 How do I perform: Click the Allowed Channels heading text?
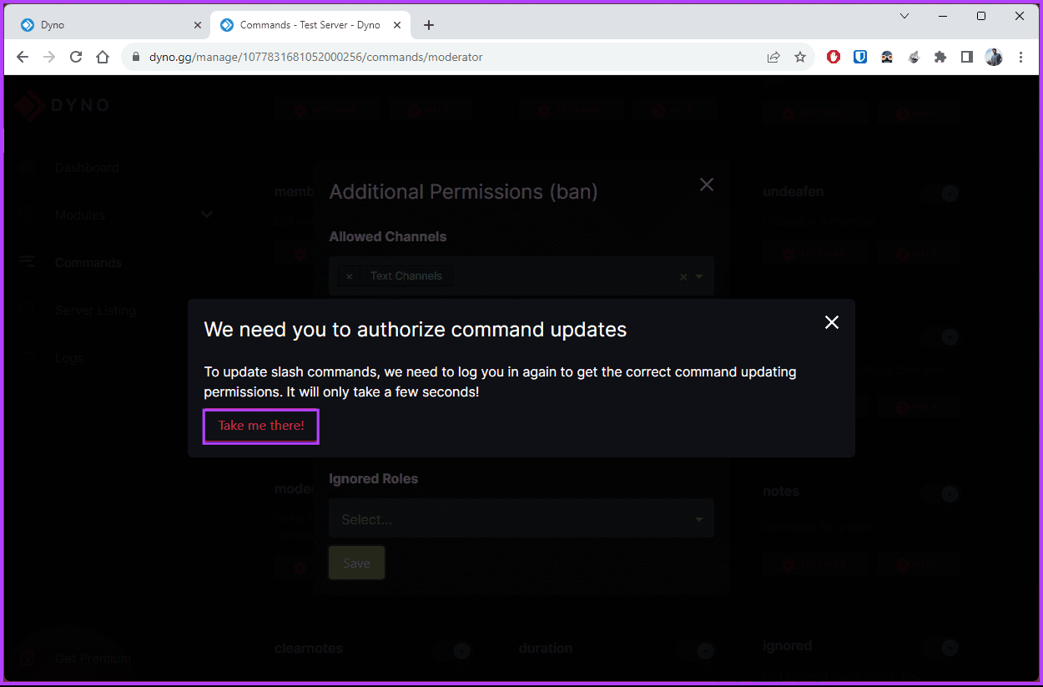tap(388, 236)
